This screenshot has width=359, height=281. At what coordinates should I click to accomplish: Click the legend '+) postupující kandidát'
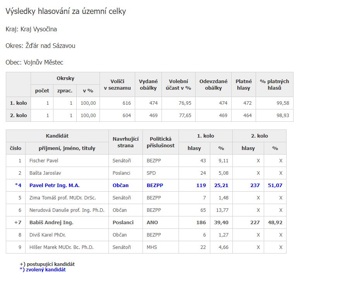[x=47, y=264]
